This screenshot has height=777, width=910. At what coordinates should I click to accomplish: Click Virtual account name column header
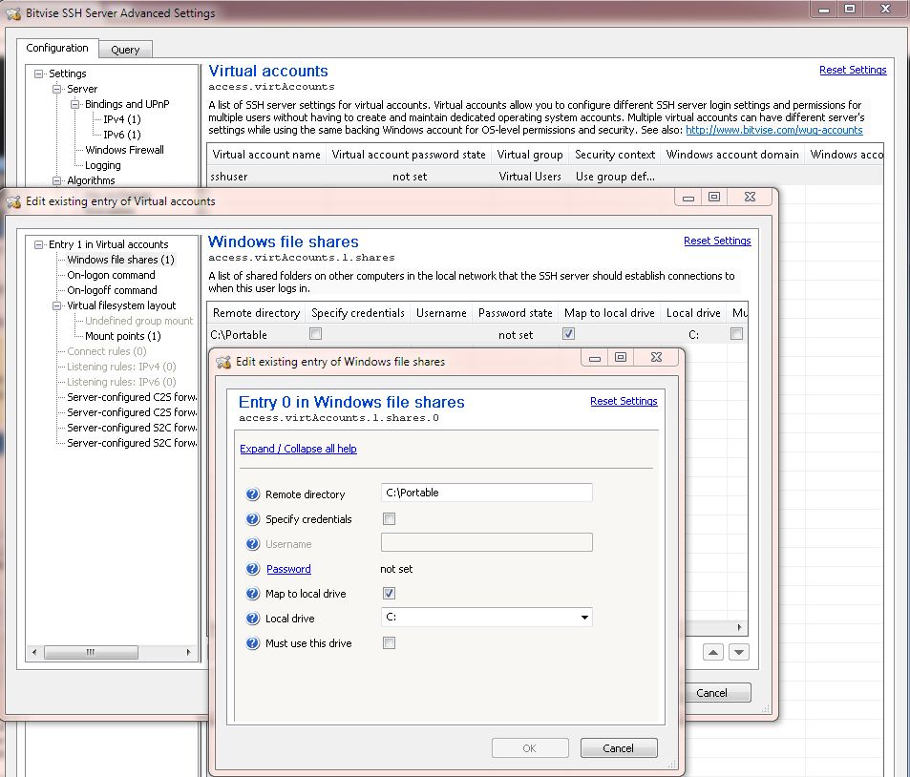pos(266,155)
